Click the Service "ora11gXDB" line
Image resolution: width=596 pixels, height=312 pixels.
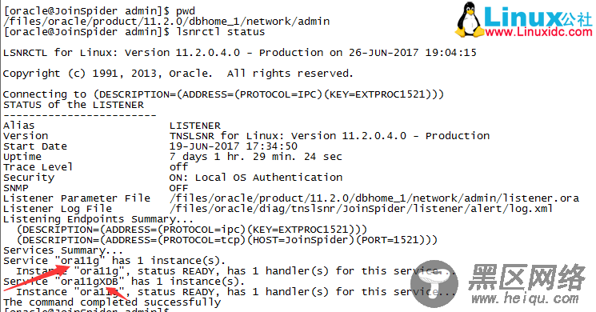[x=124, y=282]
